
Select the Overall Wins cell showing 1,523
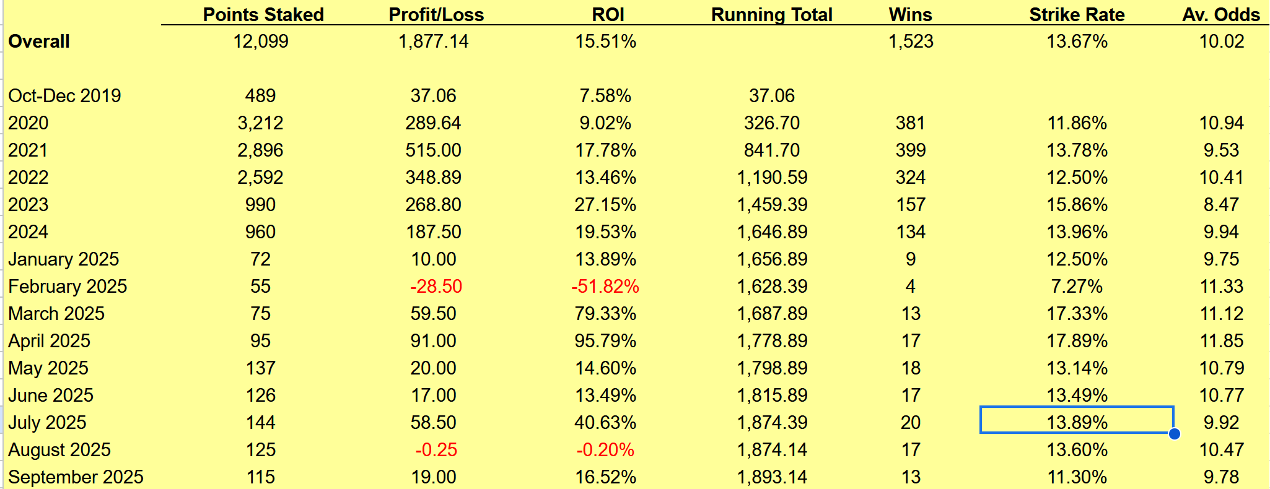point(911,41)
